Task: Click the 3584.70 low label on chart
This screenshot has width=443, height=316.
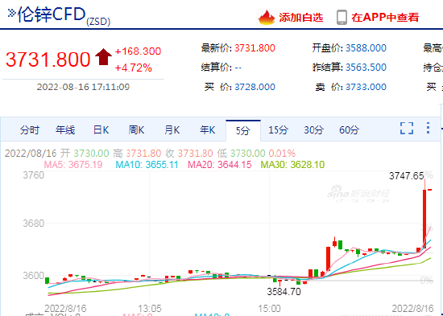Action: 284,291
